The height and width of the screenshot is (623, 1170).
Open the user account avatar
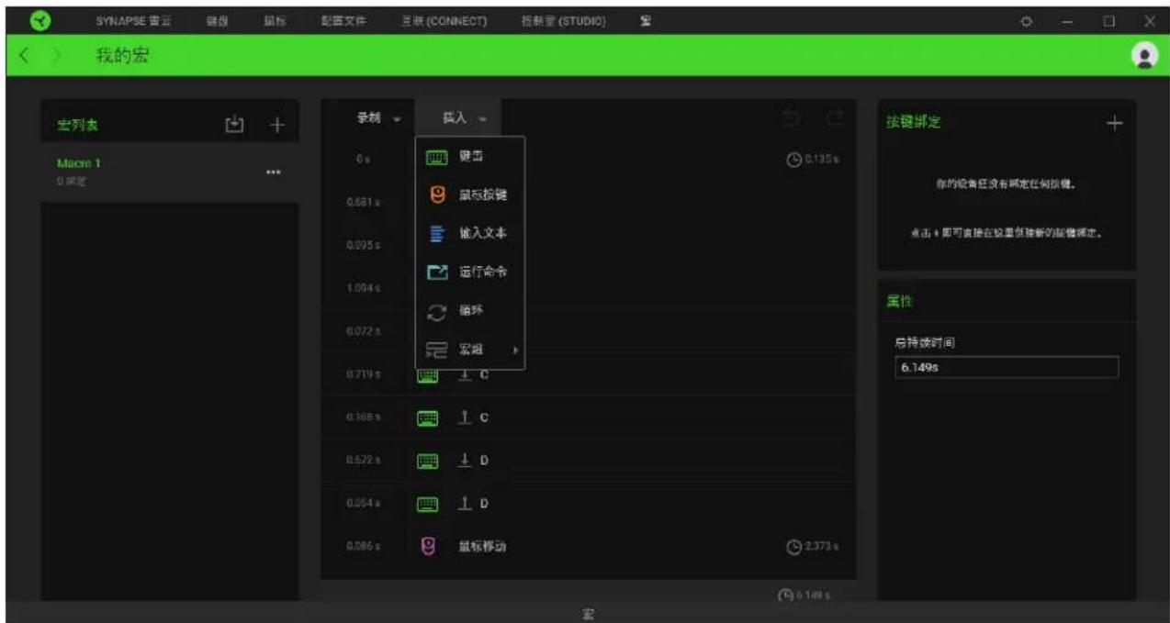tap(1144, 55)
